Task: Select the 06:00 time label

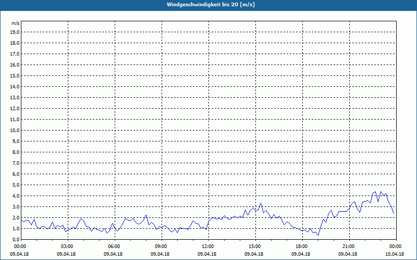Action: pyautogui.click(x=113, y=246)
